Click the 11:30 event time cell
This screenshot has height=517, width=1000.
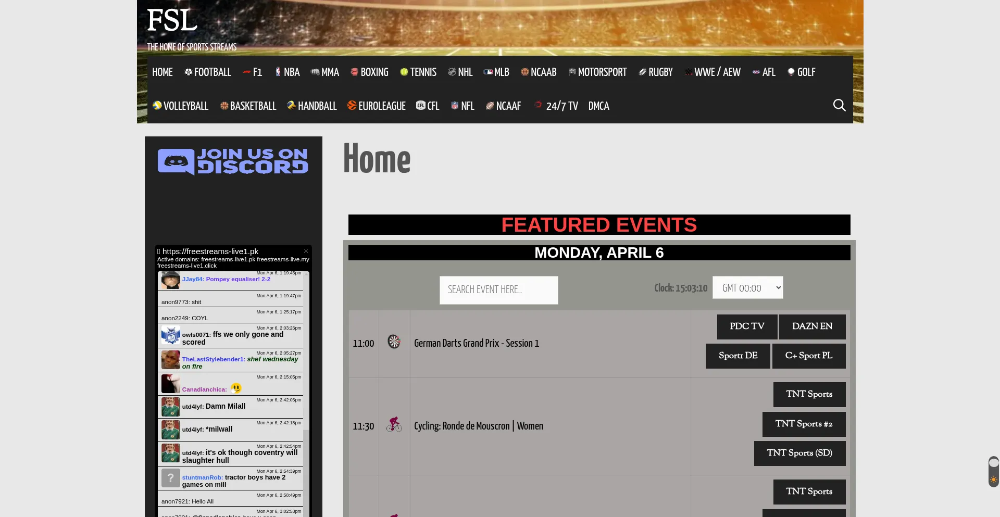coord(364,426)
